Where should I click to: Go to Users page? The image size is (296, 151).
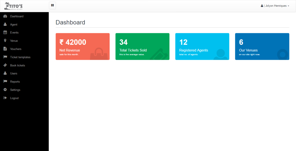click(14, 74)
